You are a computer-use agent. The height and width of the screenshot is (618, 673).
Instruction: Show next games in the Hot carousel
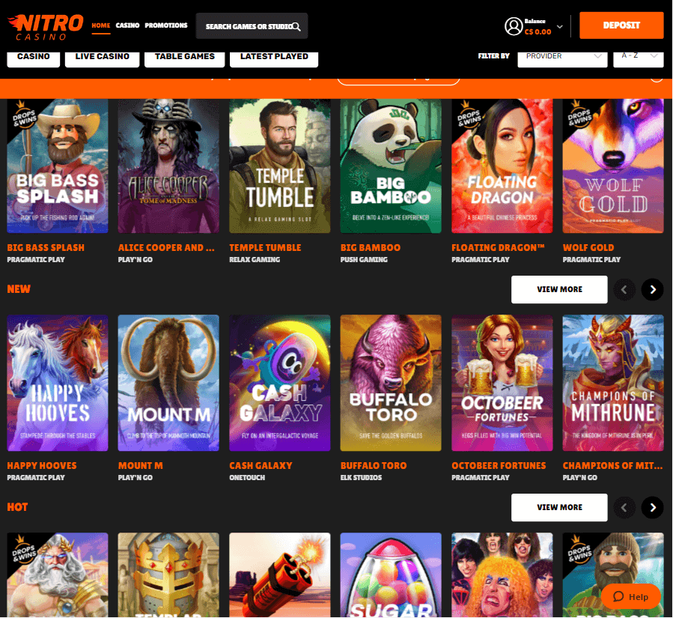tap(652, 507)
